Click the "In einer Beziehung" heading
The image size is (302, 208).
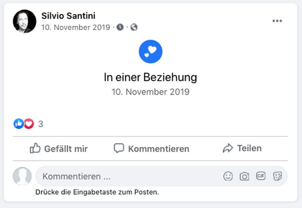pos(151,78)
